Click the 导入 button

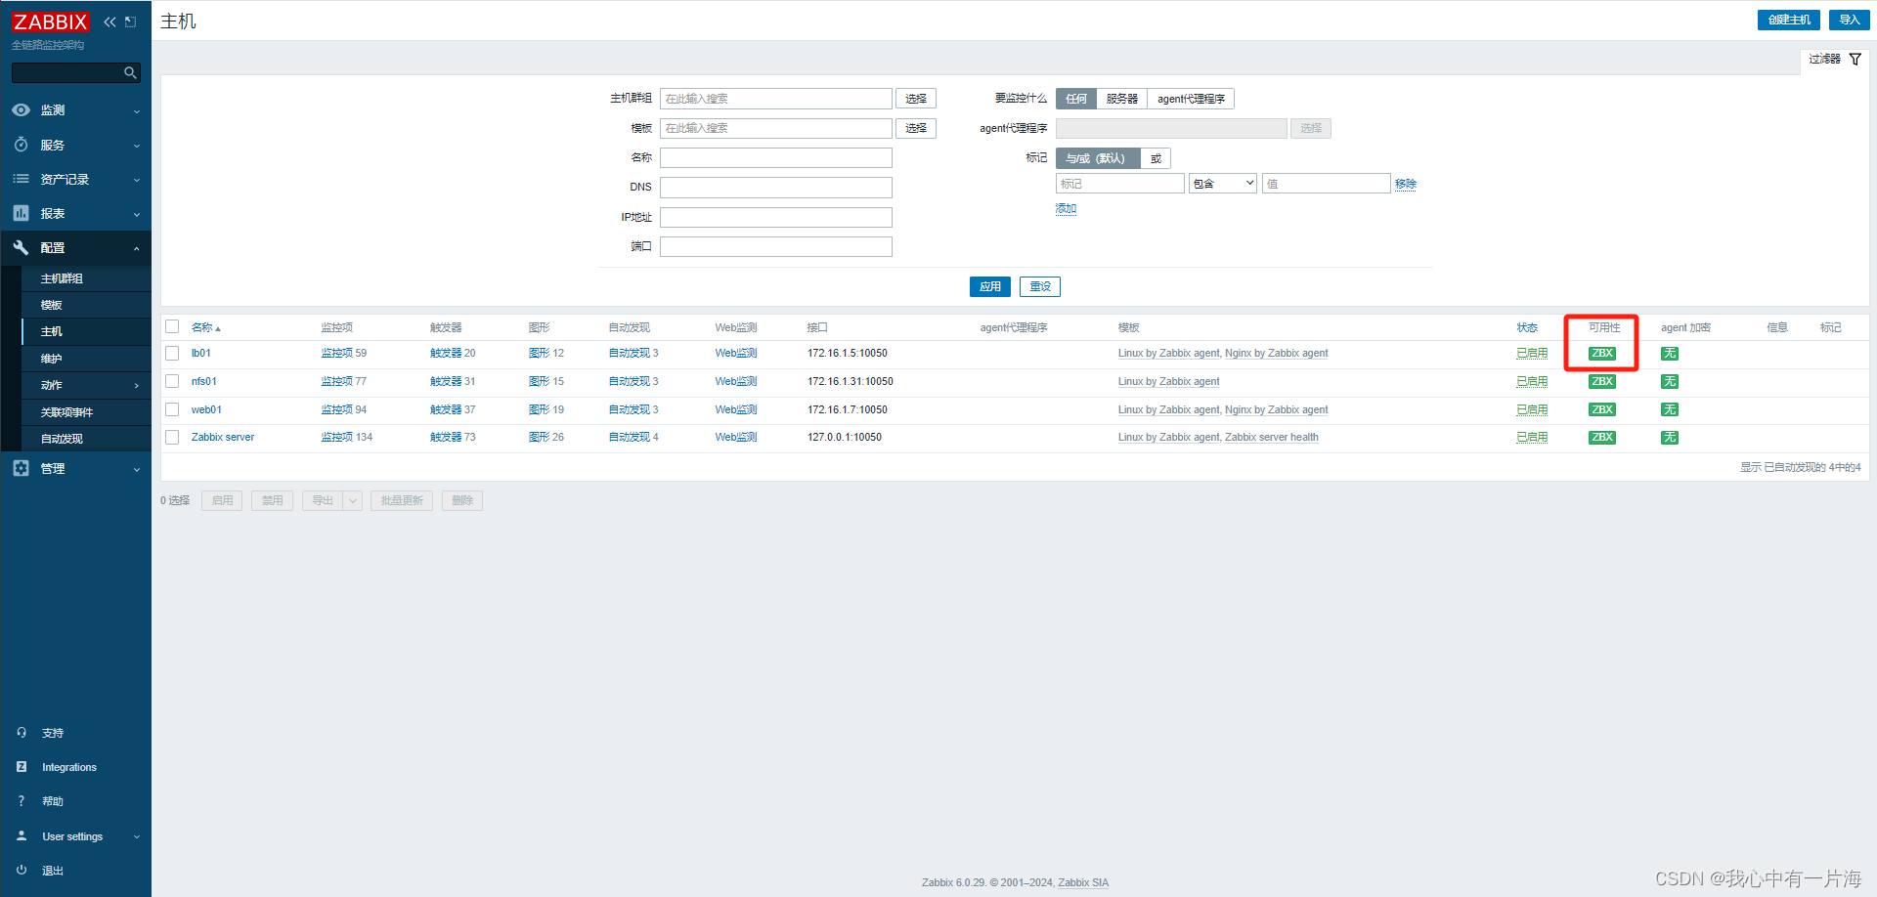[x=1850, y=20]
